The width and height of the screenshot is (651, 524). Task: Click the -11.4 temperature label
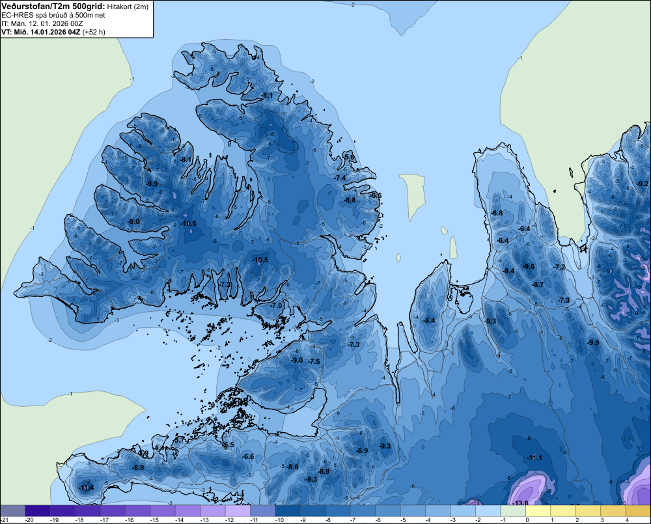pyautogui.click(x=86, y=488)
